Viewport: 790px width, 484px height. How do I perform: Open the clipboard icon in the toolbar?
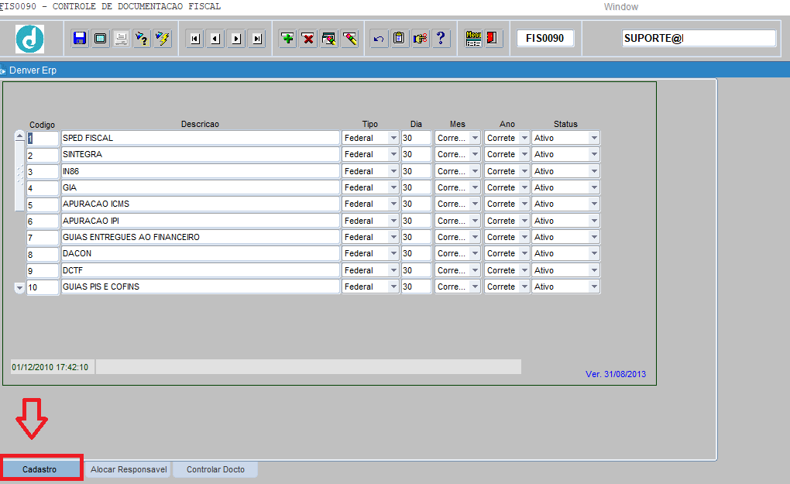(399, 38)
